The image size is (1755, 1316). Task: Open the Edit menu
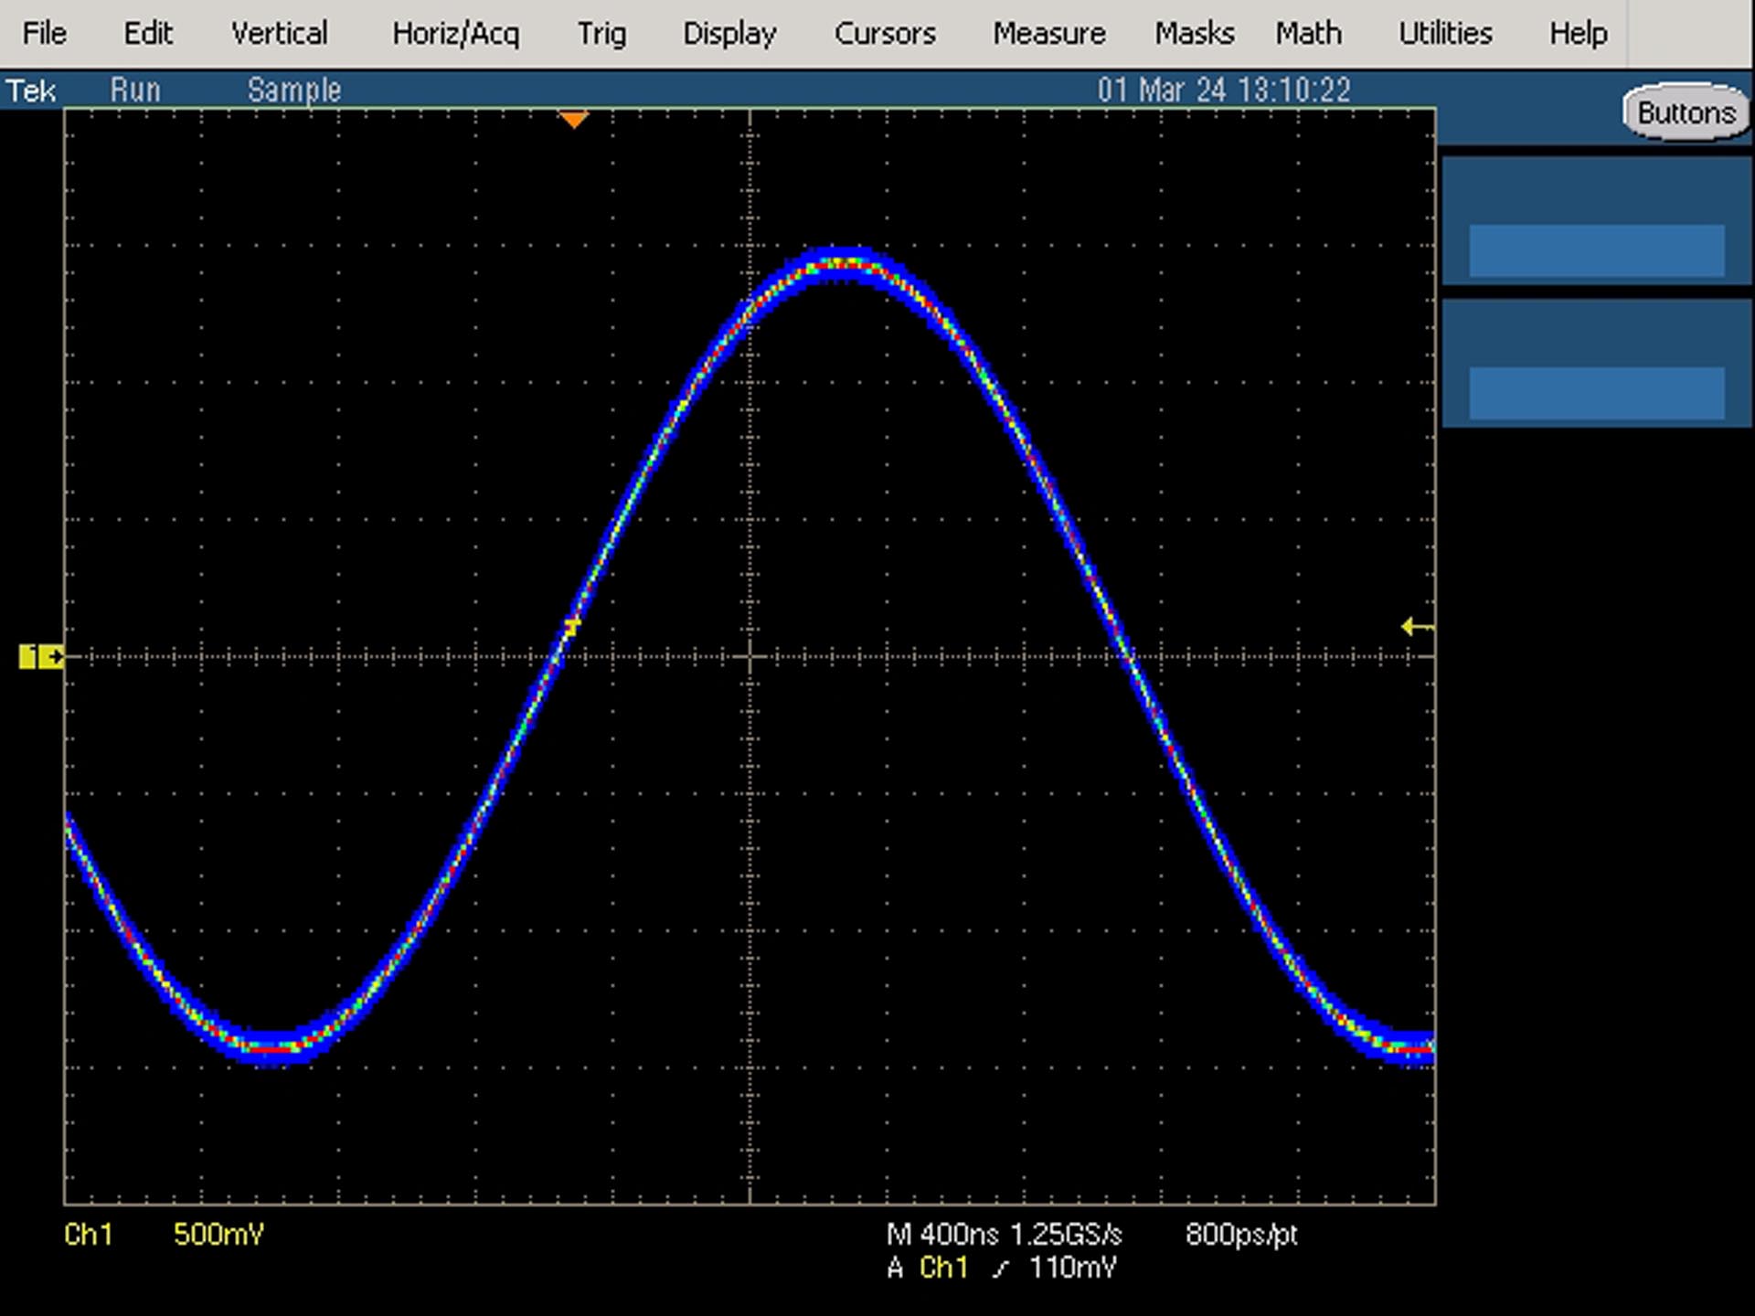point(148,34)
